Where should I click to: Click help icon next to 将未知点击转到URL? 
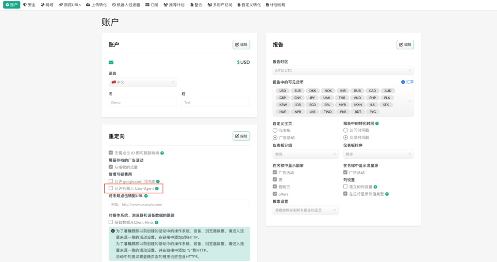coord(146,196)
